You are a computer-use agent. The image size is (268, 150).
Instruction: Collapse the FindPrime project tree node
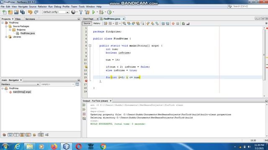click(3, 23)
